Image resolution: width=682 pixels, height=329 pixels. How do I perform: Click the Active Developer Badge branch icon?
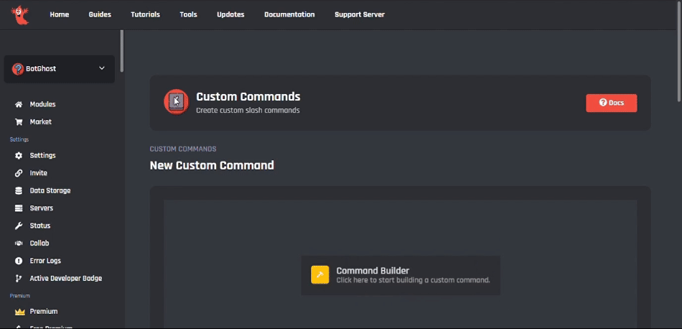click(19, 278)
